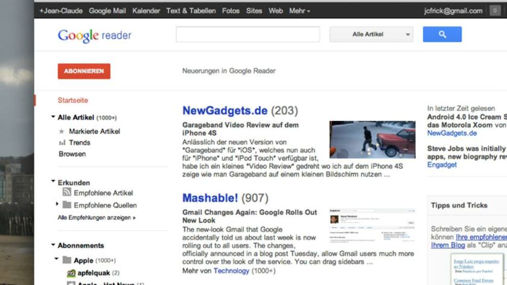The height and width of the screenshot is (285, 507).
Task: Open the NewGadgets.de feed heading link
Action: point(225,110)
